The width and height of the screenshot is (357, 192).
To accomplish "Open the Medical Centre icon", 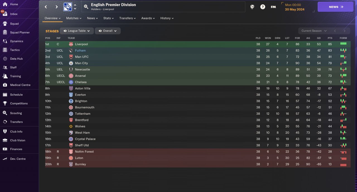I will coord(5,85).
